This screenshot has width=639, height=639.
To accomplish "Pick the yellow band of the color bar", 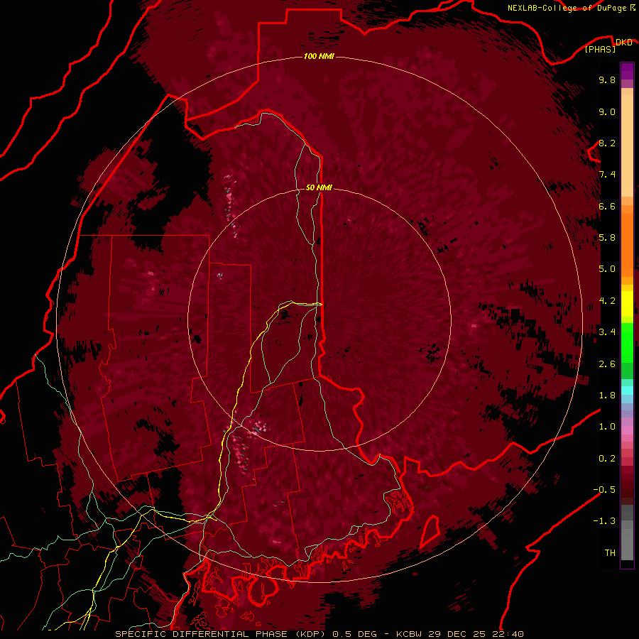I will click(x=627, y=304).
